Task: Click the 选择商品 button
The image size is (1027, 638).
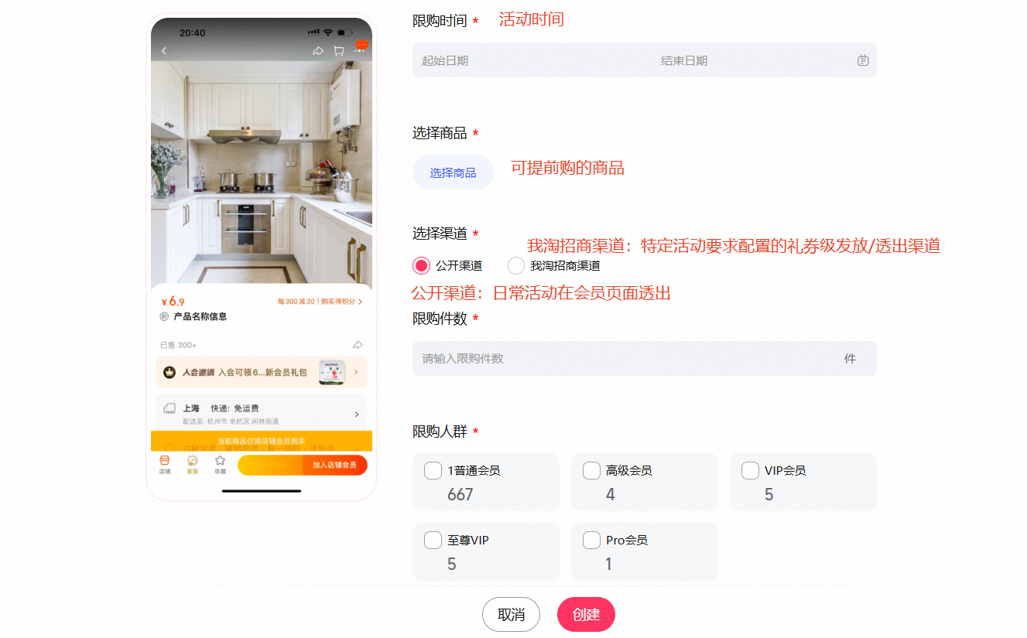Action: pyautogui.click(x=453, y=172)
